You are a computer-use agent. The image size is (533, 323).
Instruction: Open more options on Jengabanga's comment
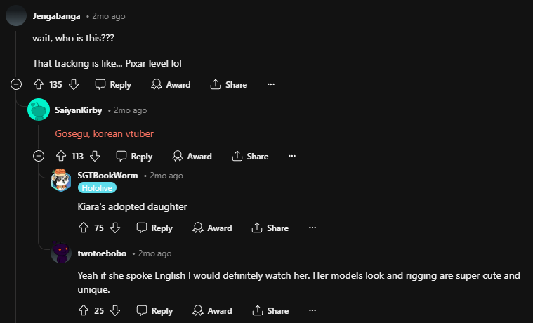tap(271, 85)
